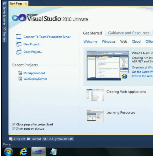Click the Find Symbol Results icon
The image size is (153, 157).
[45, 139]
